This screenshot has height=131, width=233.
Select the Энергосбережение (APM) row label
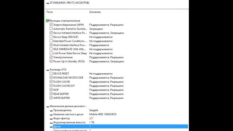68,25
